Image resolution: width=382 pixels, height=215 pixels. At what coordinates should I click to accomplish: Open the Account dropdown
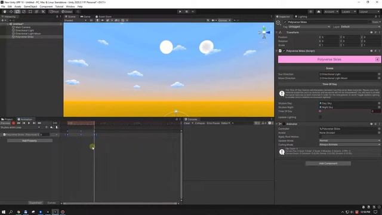331,11
